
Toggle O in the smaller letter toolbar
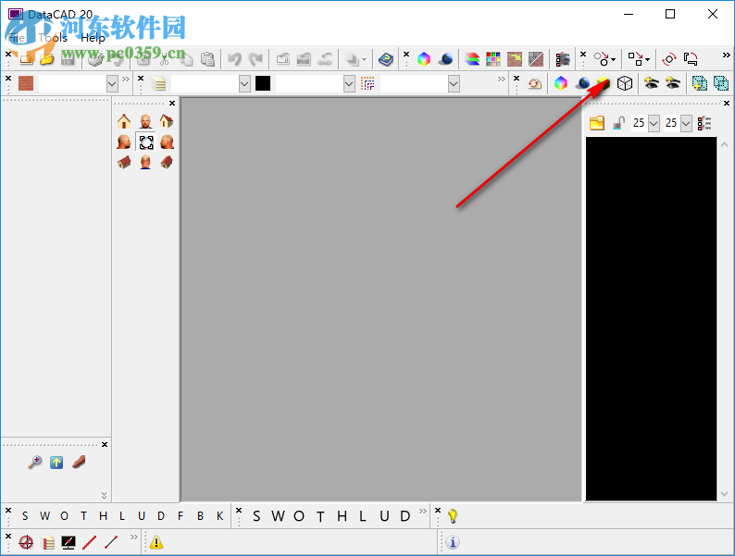[x=64, y=516]
